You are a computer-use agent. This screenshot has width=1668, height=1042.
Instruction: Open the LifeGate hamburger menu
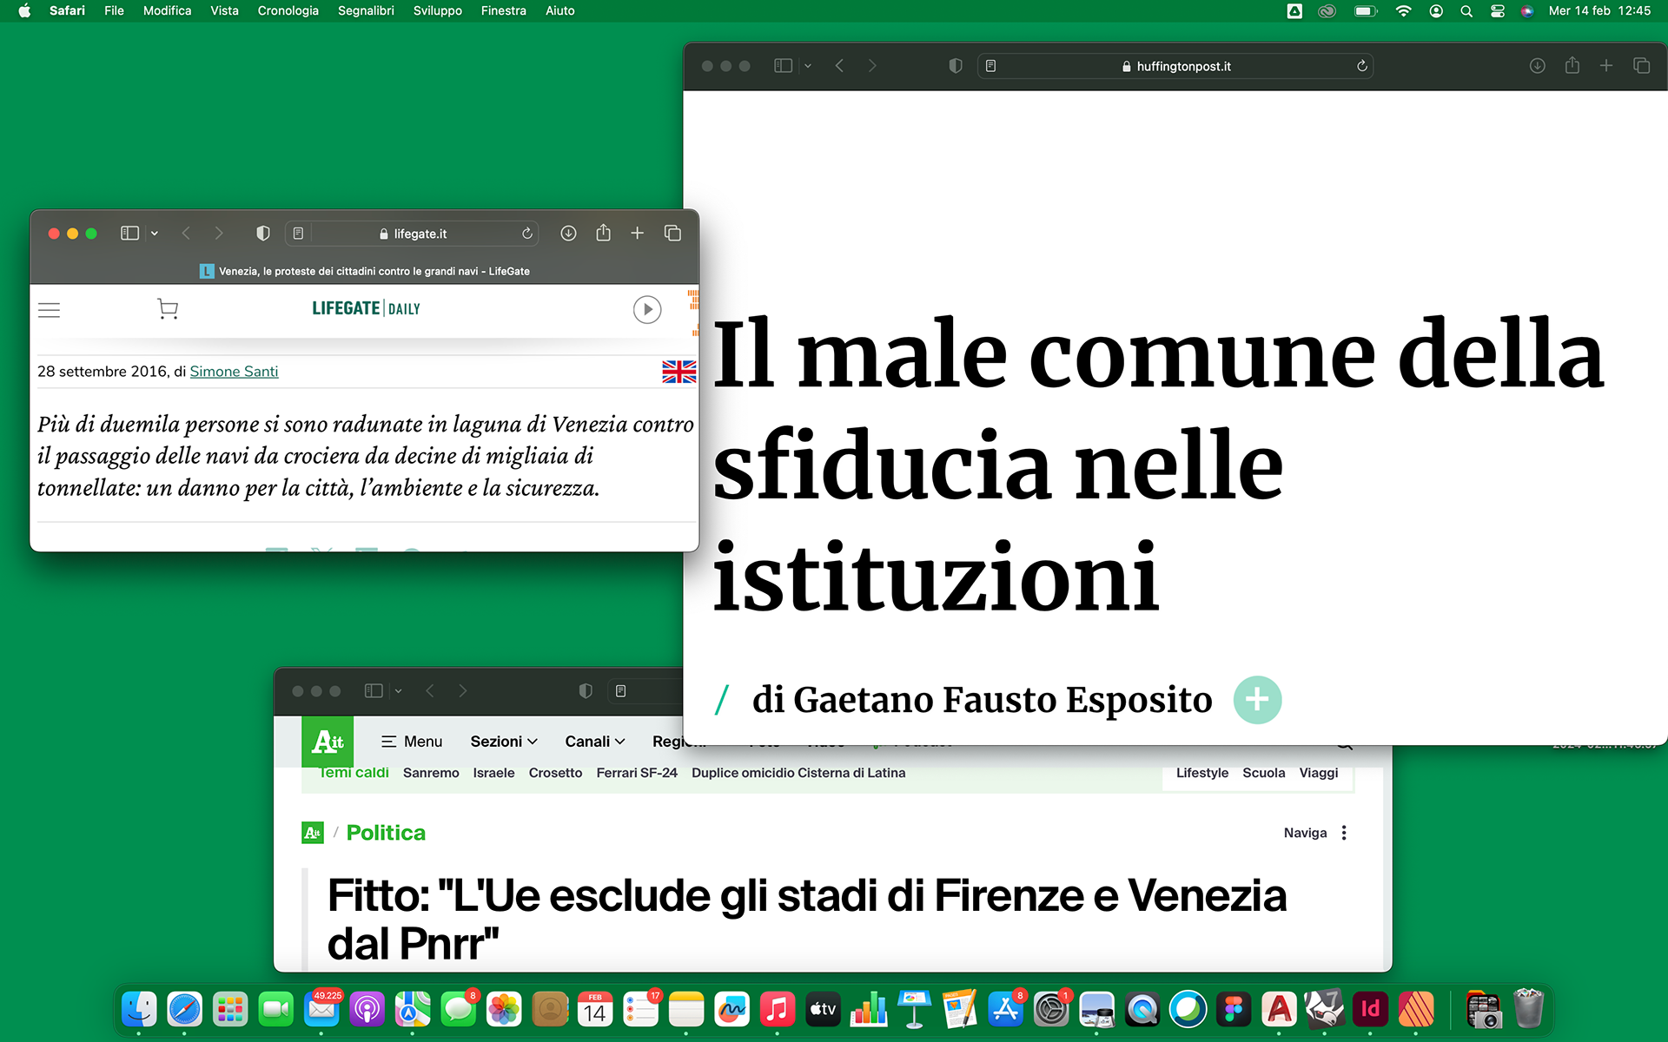pyautogui.click(x=50, y=310)
